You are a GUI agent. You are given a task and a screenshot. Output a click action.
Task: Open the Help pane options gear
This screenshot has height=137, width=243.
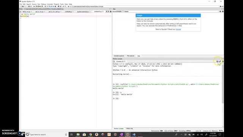tap(223, 11)
